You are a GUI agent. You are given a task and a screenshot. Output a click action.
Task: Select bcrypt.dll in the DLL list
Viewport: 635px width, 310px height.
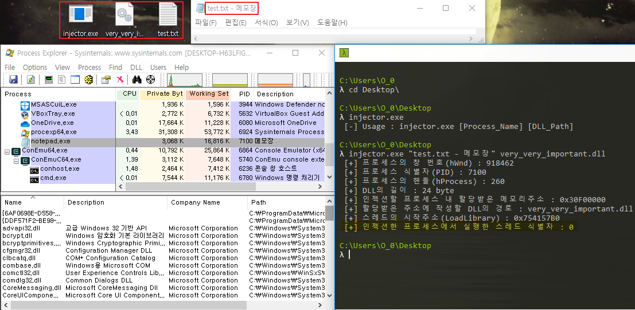tap(163, 236)
